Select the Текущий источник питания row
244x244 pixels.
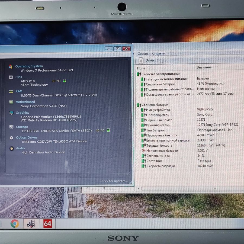tap(190, 79)
